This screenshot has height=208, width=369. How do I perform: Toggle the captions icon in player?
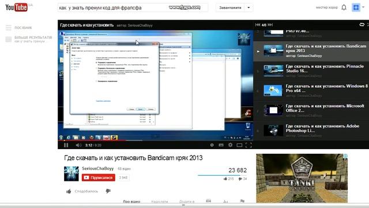(221, 145)
